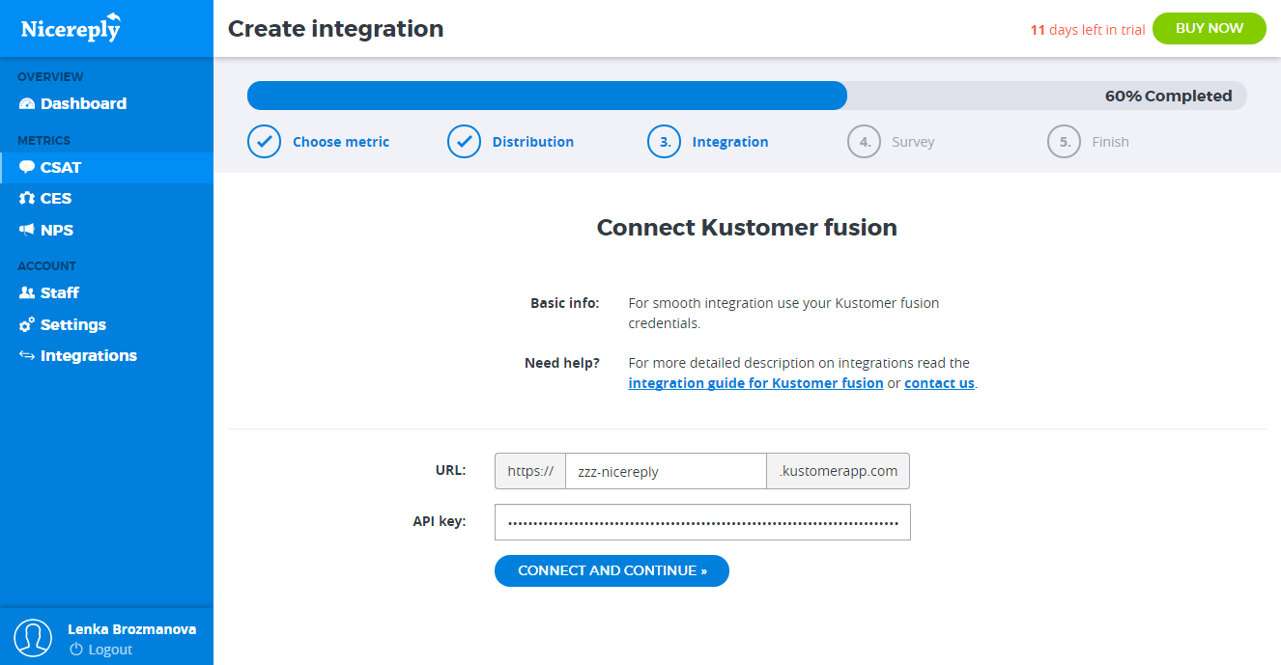Click the Choose metric checkmark circle
Screen dimensions: 1281x665
click(x=264, y=141)
